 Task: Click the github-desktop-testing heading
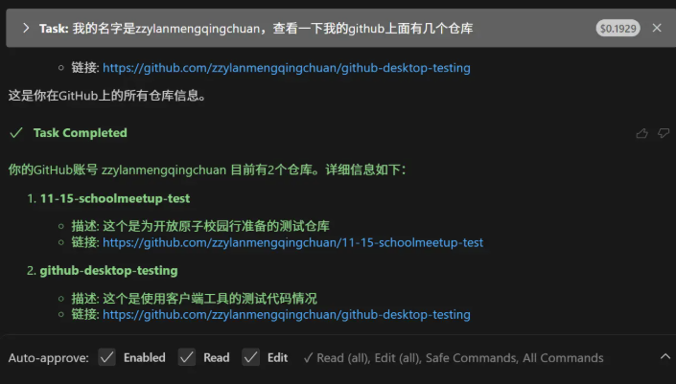(x=108, y=271)
